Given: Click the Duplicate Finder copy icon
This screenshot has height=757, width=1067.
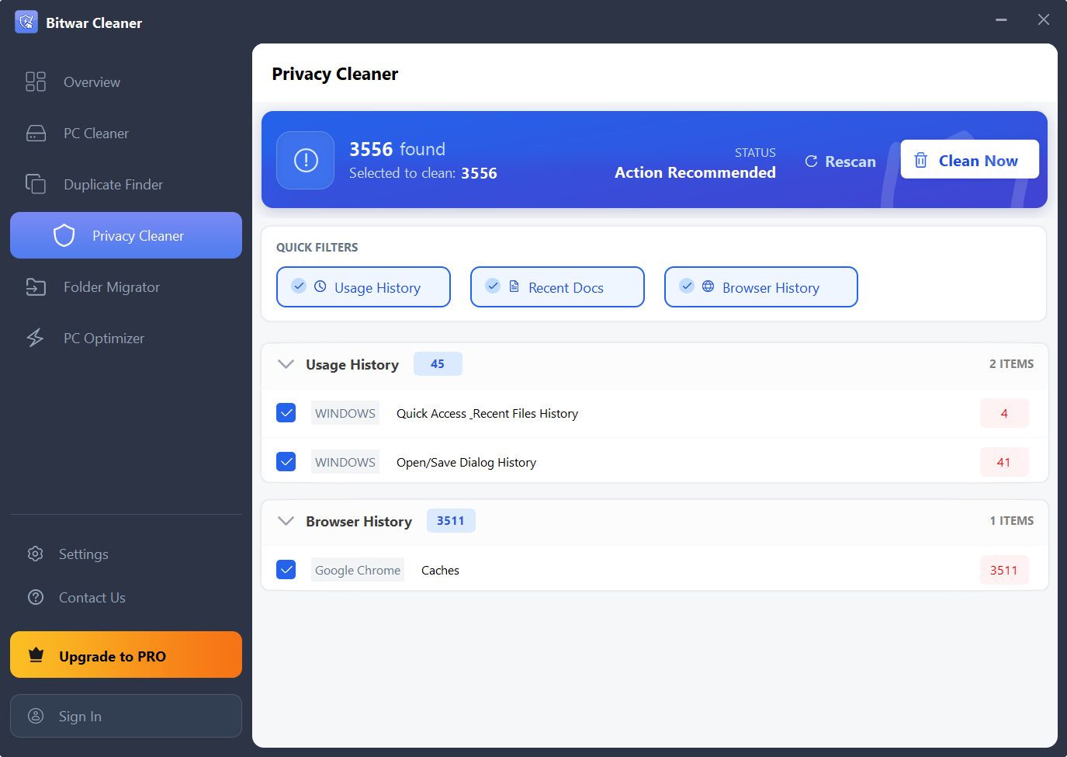Looking at the screenshot, I should pos(36,184).
